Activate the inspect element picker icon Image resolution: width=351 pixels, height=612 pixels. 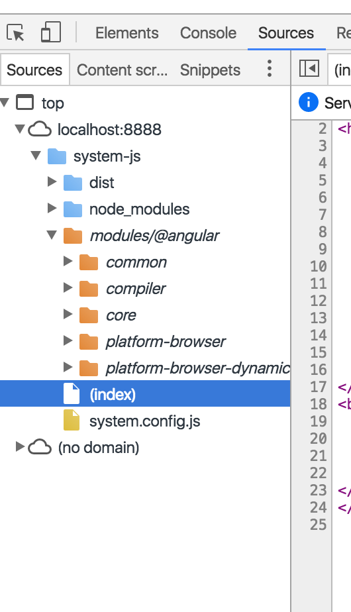click(16, 32)
